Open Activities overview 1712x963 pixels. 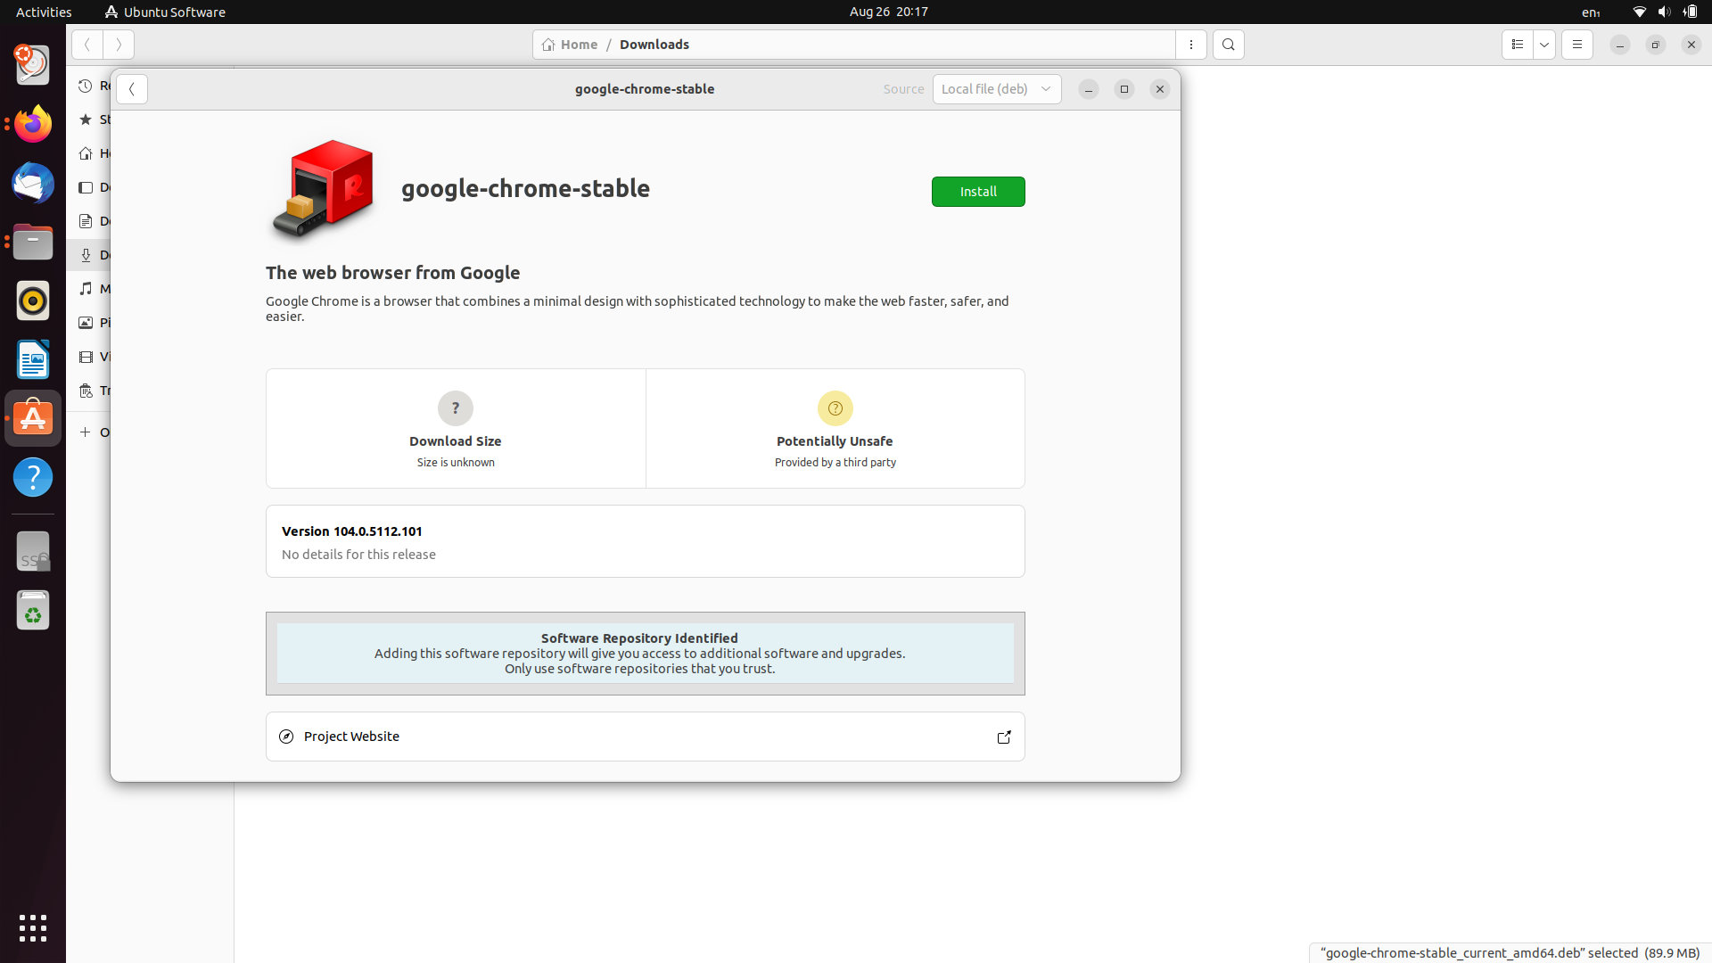click(x=44, y=12)
